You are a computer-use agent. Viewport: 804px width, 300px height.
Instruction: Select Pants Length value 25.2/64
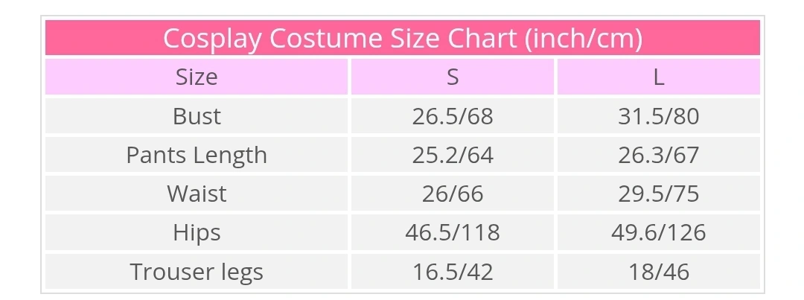tap(453, 155)
